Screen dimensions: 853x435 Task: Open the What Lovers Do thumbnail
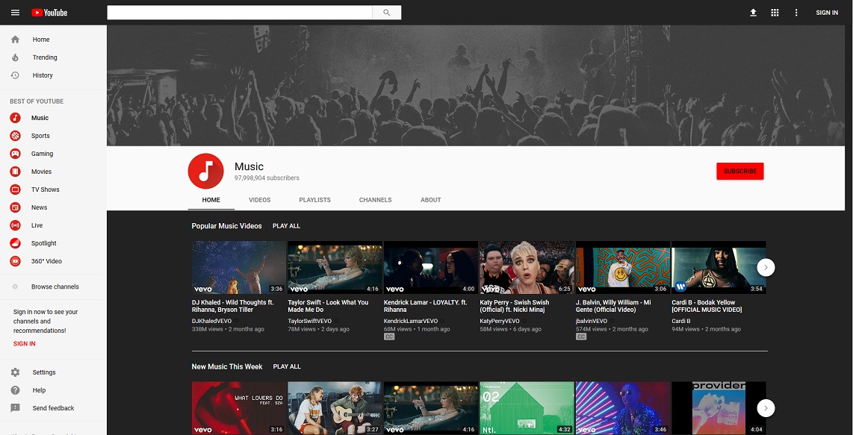point(239,408)
